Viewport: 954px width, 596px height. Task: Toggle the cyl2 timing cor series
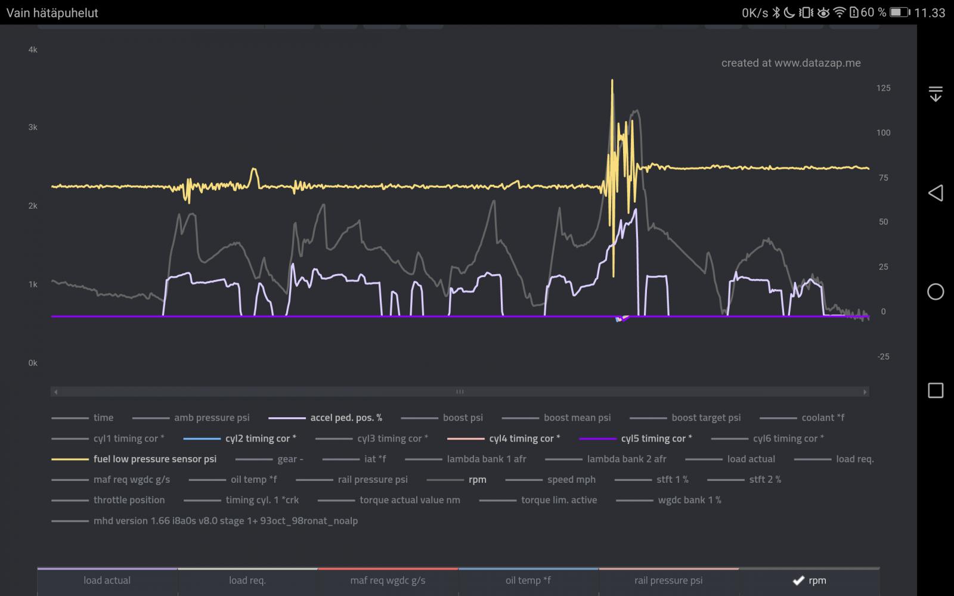point(260,439)
